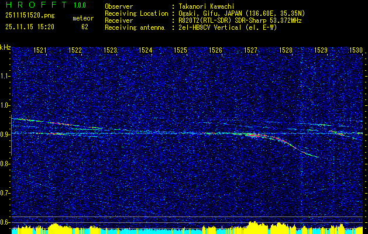Select the R820T2(RTL-SDR) SDR-Sharp 53.372MHz text
Viewport: 368px width, 234px height.
240,20
